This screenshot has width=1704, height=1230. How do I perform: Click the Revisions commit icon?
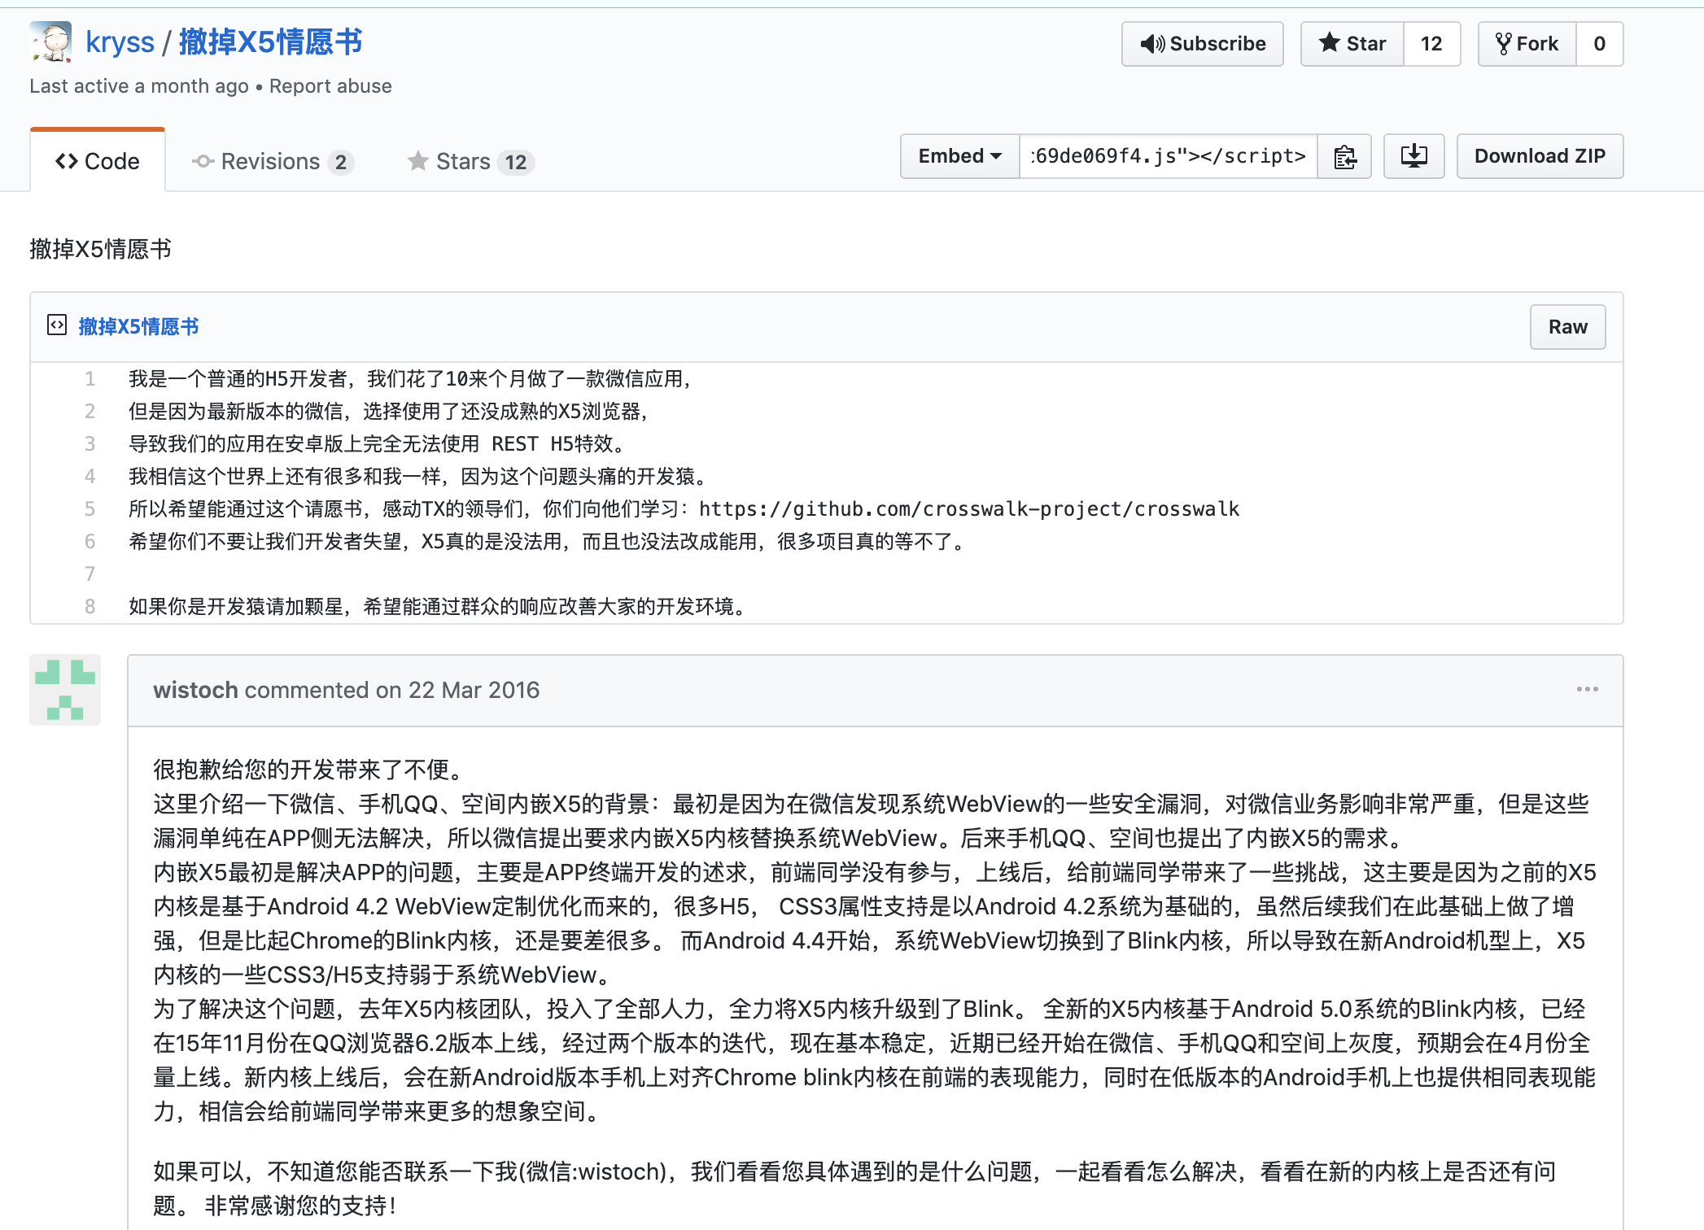(203, 162)
